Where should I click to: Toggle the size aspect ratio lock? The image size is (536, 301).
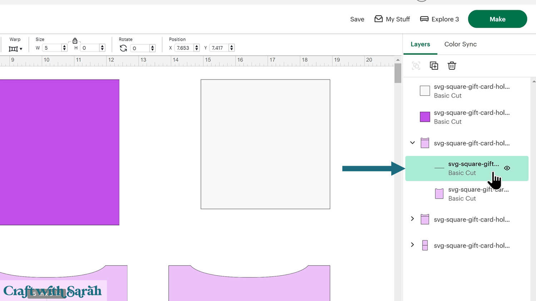point(75,41)
